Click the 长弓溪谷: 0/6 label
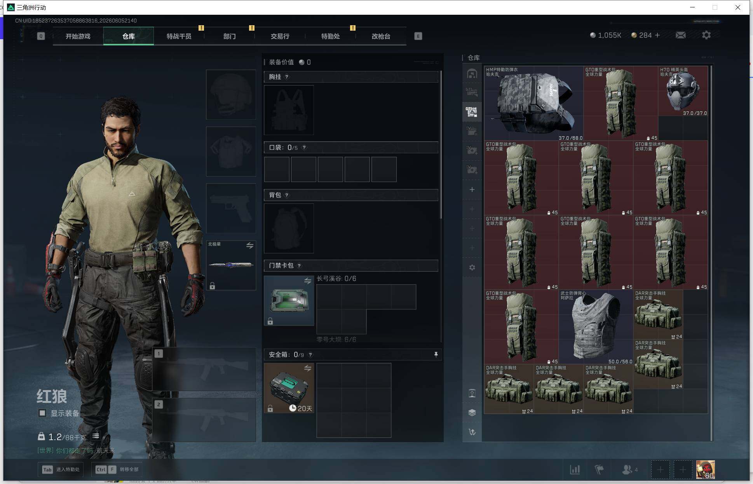 coord(336,279)
